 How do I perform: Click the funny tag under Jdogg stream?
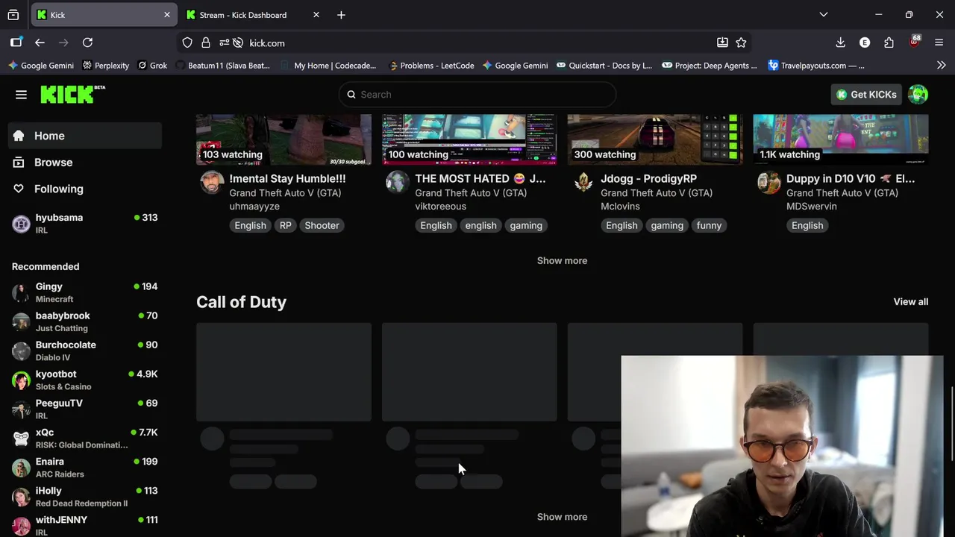[x=709, y=225]
